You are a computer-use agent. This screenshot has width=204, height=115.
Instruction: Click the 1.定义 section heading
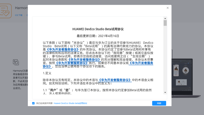[47, 73]
